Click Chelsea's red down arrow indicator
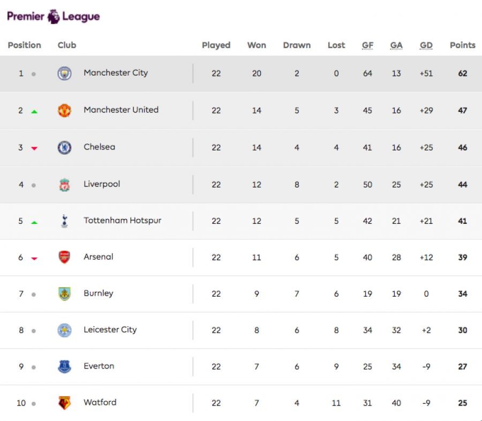Viewport: 482px width, 421px height. 34,148
